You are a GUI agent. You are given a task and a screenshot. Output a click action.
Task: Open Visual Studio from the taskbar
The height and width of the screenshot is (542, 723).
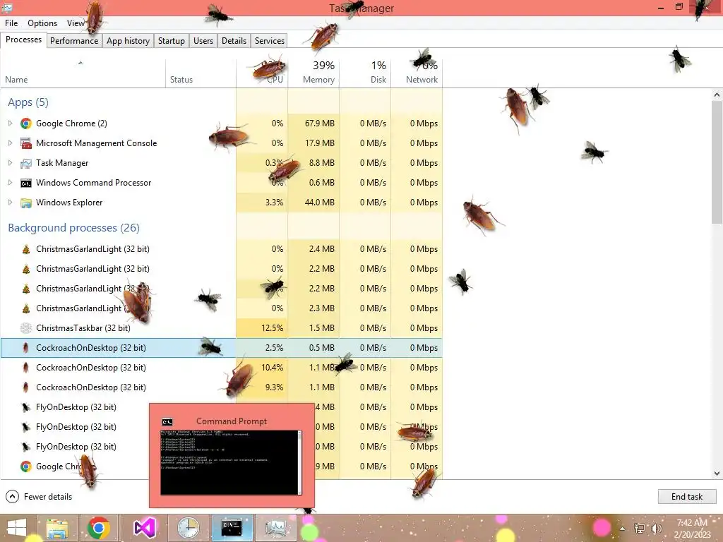pyautogui.click(x=144, y=528)
